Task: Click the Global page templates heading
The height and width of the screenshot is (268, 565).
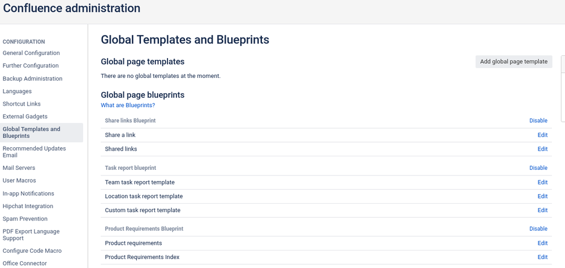Action: point(143,61)
